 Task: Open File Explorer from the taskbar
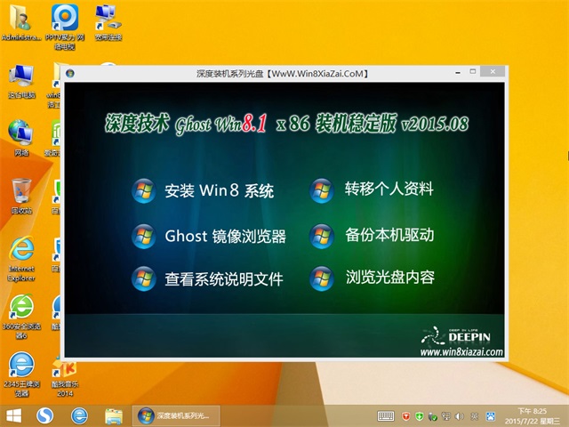(113, 415)
